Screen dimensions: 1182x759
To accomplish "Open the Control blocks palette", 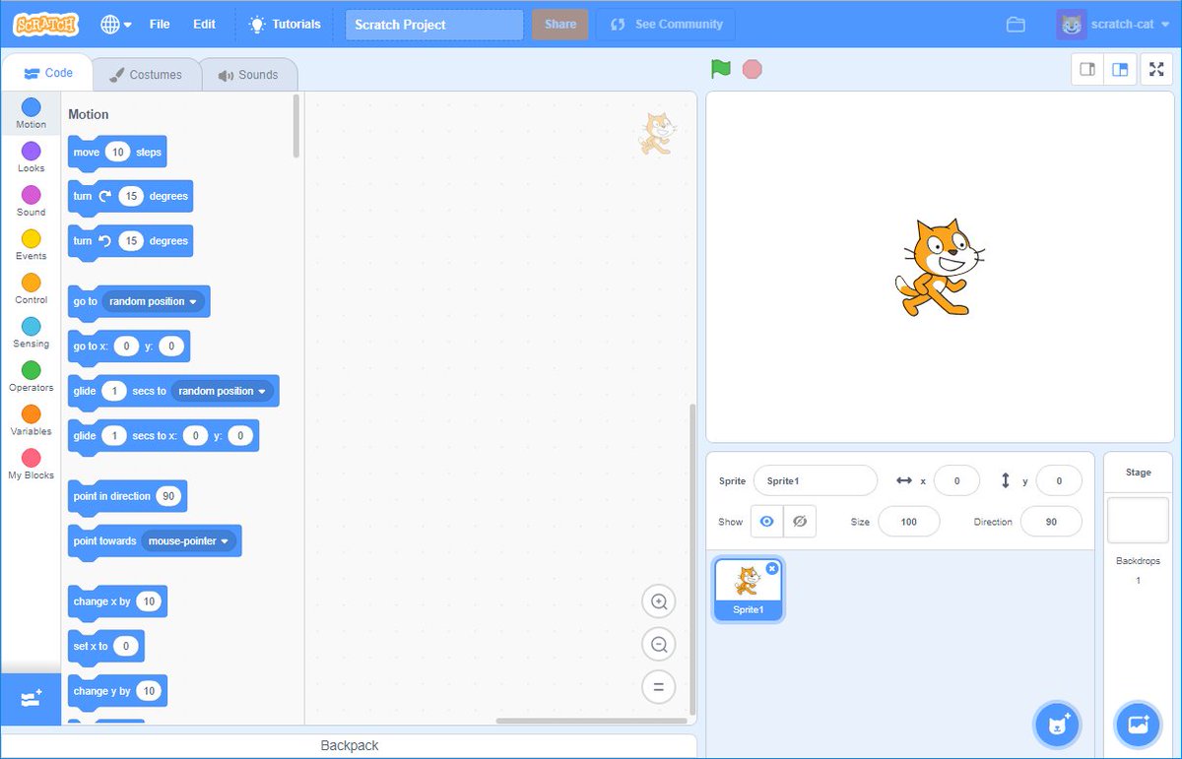I will [30, 290].
